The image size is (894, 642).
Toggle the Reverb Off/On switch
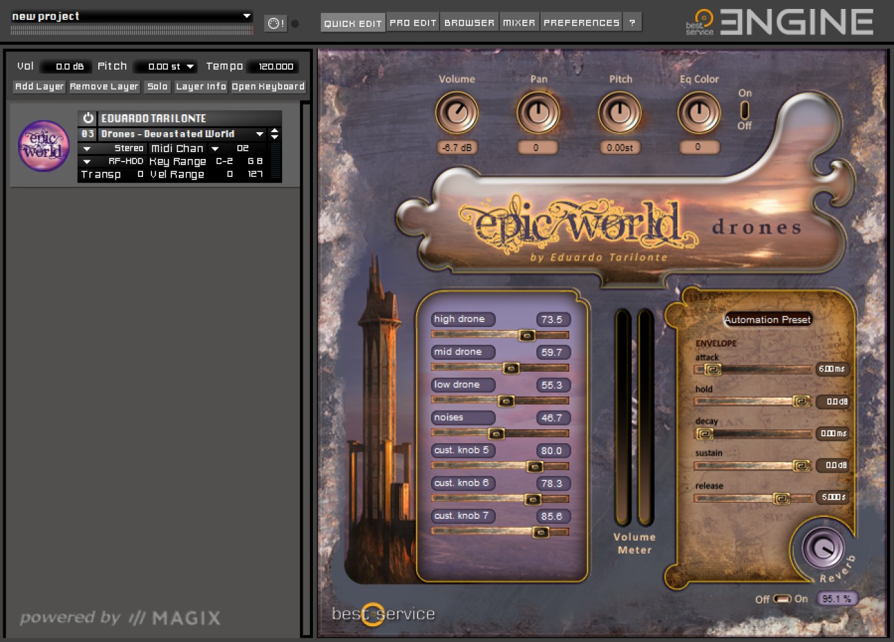click(x=783, y=599)
